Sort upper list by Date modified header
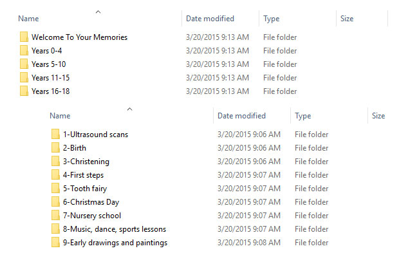This screenshot has width=399, height=262. click(x=210, y=19)
